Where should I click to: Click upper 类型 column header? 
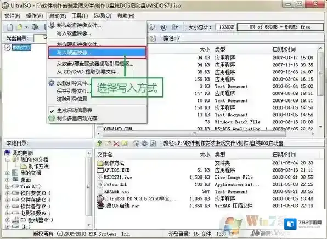220,49
